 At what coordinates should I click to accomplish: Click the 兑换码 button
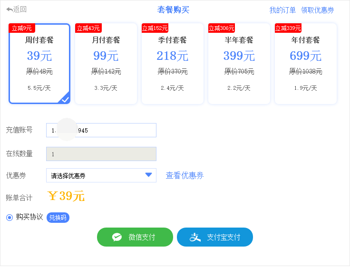[58, 218]
